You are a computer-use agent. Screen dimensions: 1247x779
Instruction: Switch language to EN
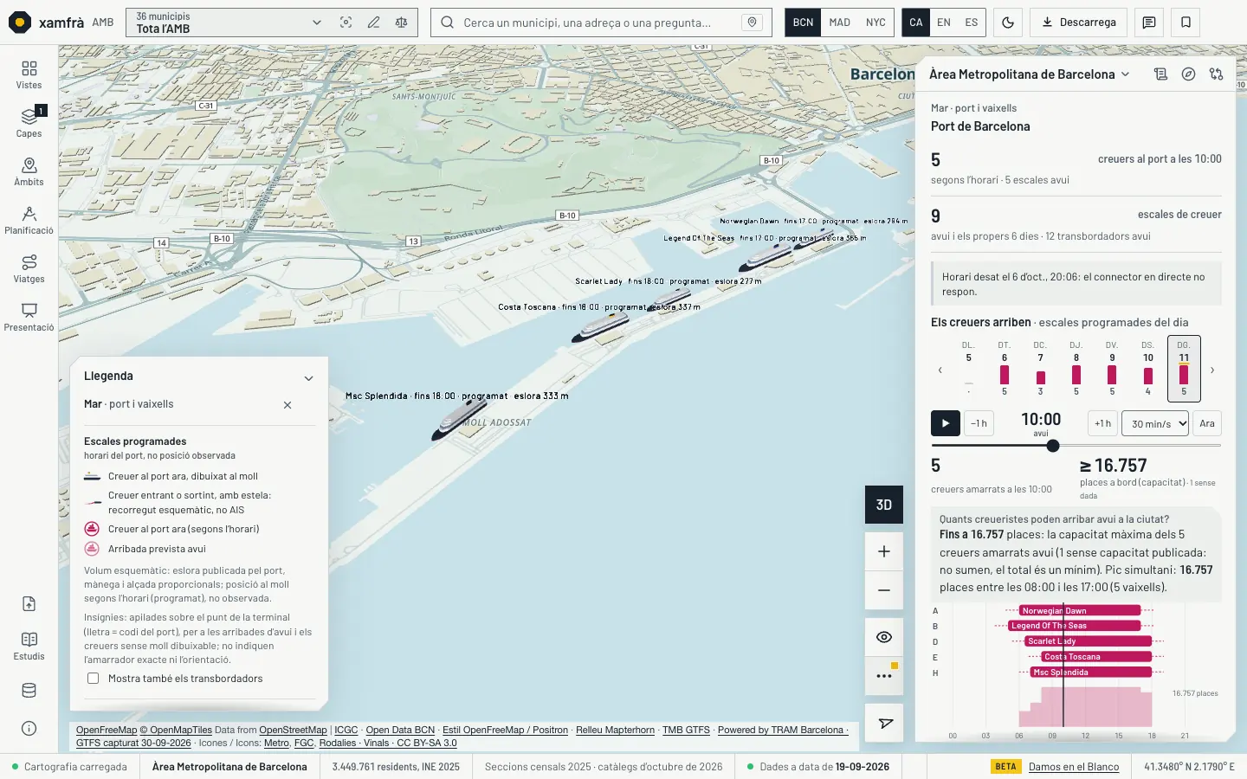(x=944, y=23)
